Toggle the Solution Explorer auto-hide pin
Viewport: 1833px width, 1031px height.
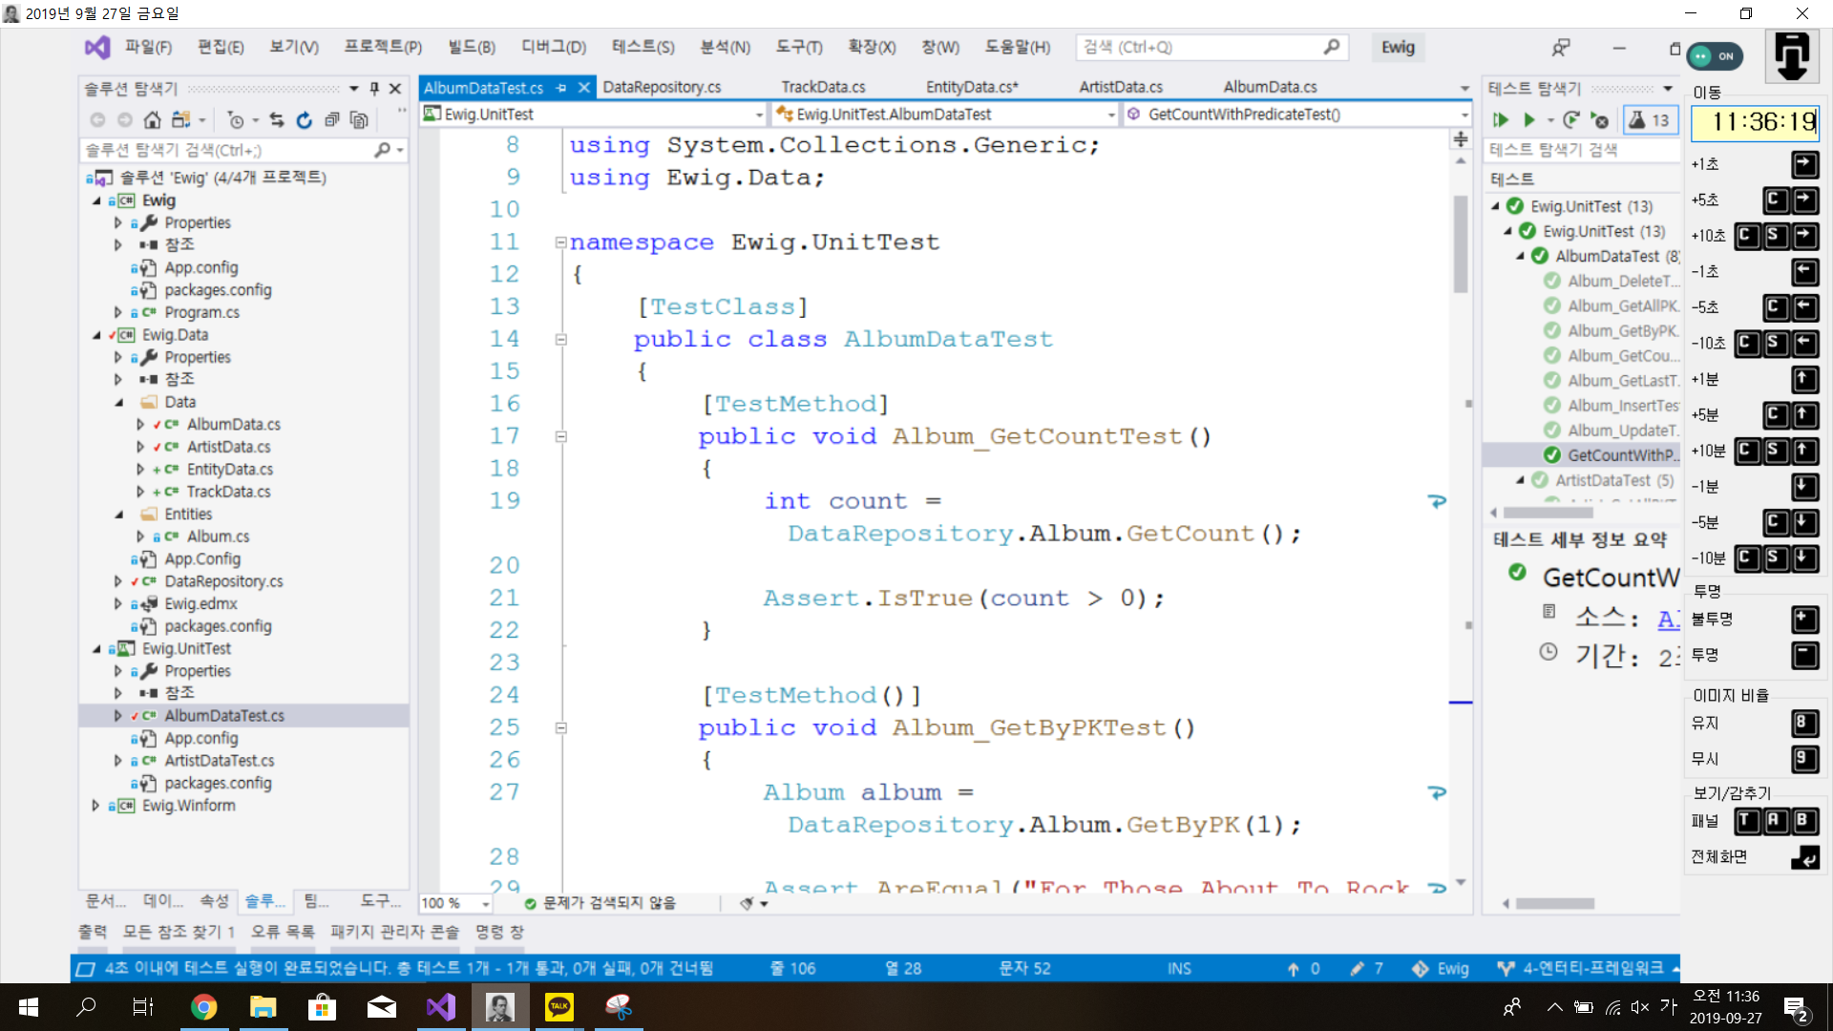coord(374,89)
